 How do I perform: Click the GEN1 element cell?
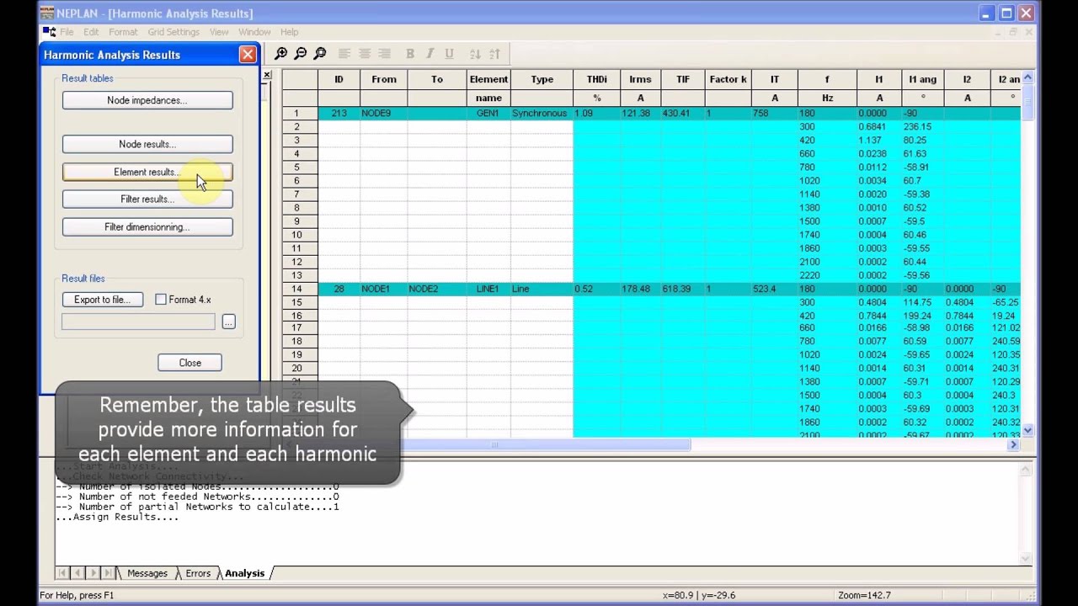pos(488,113)
